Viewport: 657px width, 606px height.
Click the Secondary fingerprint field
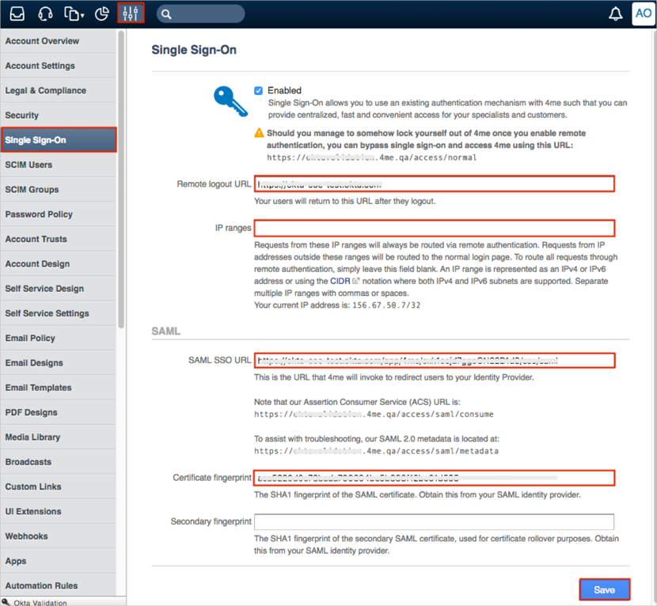[x=434, y=522]
